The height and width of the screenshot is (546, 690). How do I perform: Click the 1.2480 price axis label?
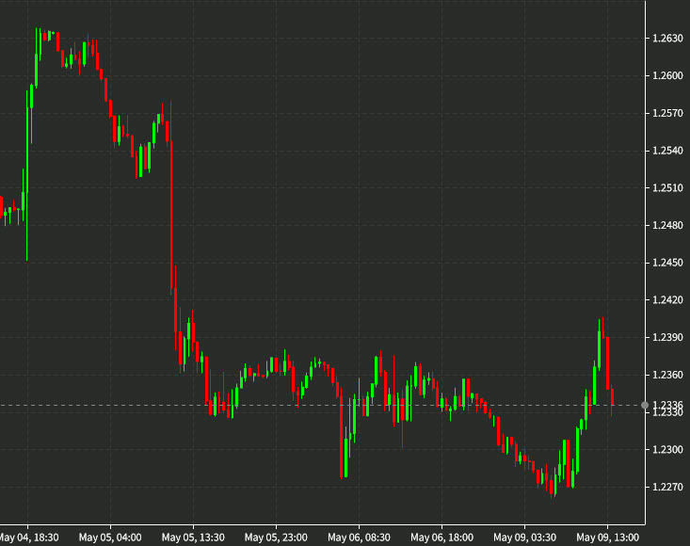(x=667, y=225)
